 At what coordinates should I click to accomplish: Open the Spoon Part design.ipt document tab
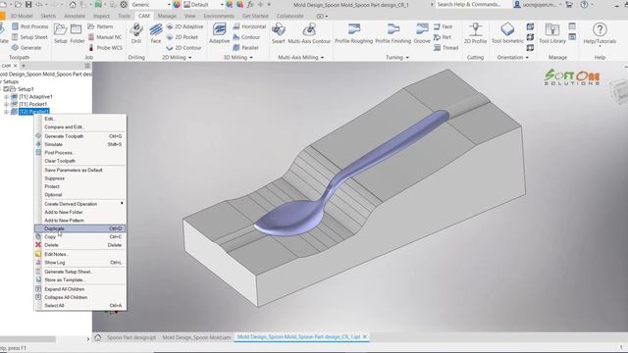coord(131,337)
